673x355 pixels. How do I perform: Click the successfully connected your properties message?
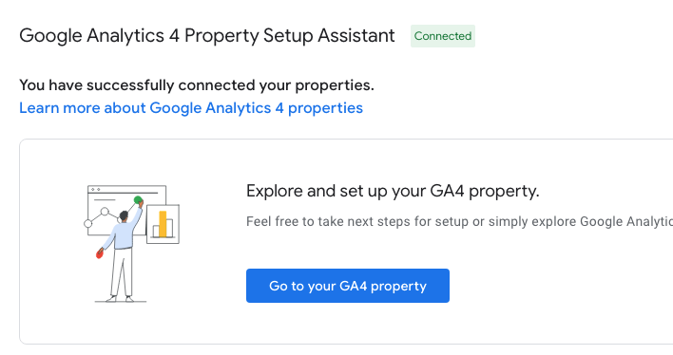tap(197, 84)
